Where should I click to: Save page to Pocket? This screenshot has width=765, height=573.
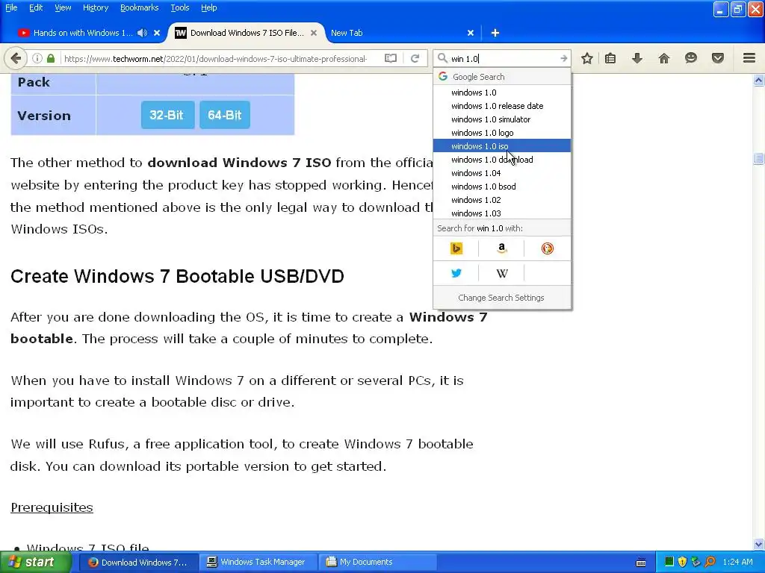tap(718, 58)
